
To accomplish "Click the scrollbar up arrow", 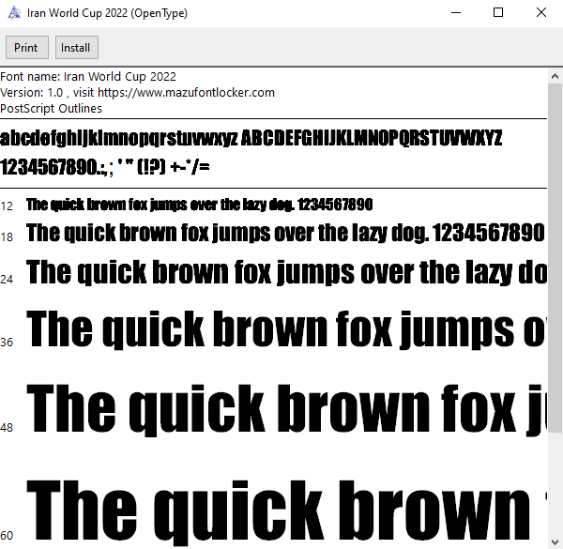I will (555, 76).
